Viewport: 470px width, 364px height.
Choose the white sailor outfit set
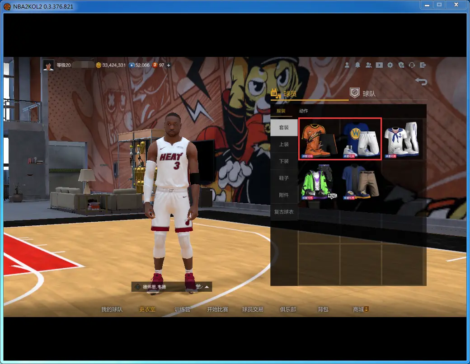pyautogui.click(x=402, y=139)
